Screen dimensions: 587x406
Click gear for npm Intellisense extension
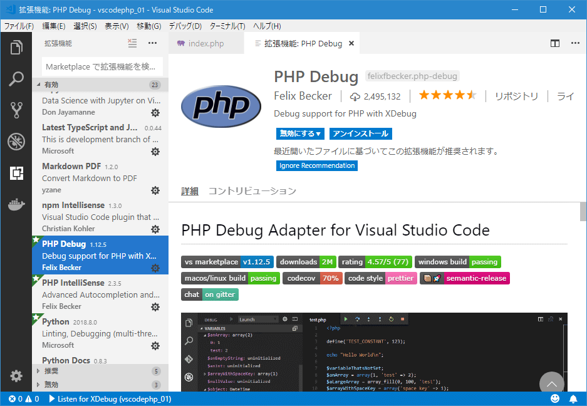[x=155, y=229]
